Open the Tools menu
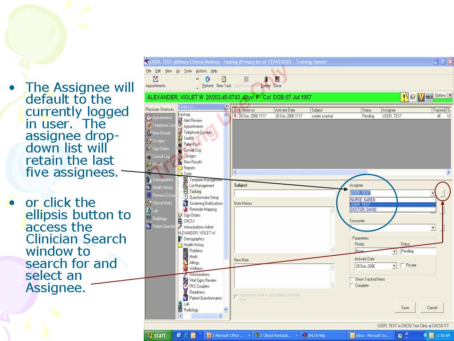 click(x=188, y=71)
